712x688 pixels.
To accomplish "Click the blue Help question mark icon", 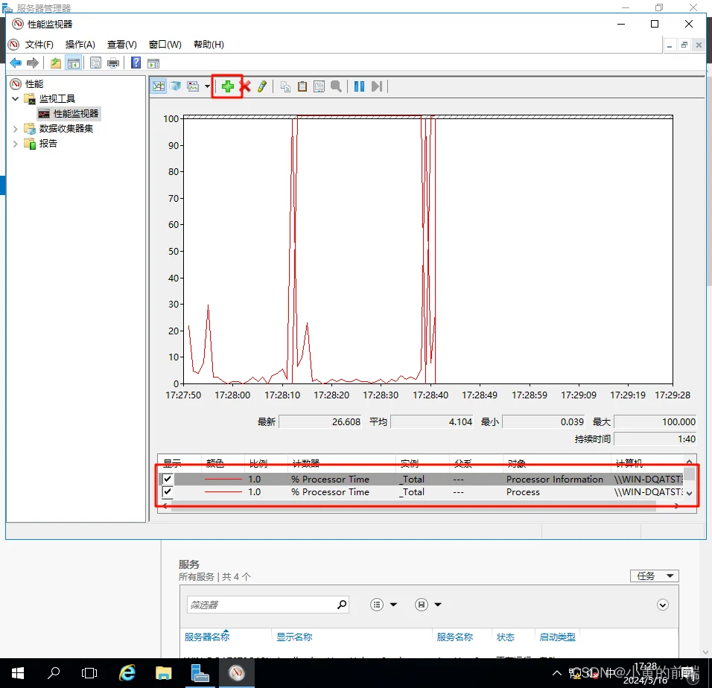I will 136,63.
